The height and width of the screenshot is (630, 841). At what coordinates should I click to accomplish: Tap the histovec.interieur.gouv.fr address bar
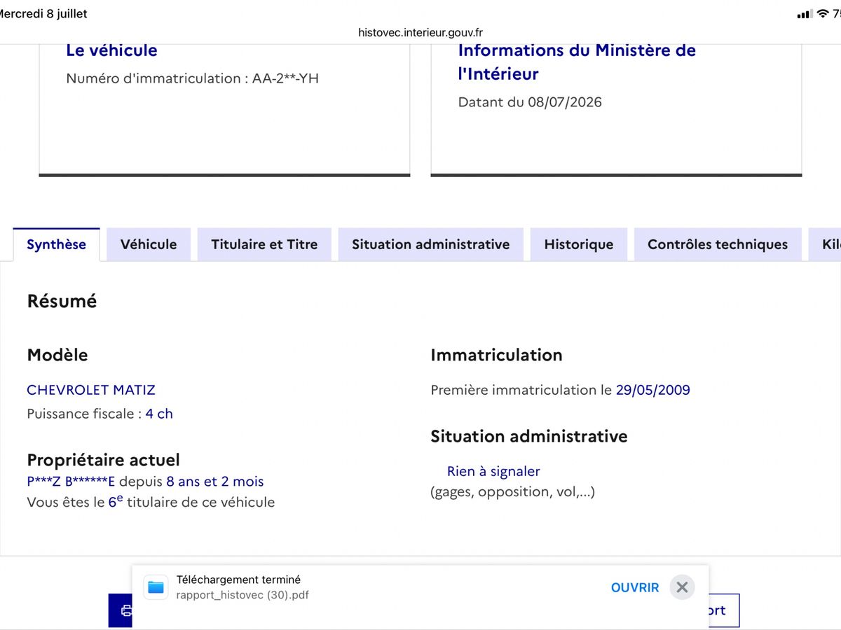tap(420, 32)
